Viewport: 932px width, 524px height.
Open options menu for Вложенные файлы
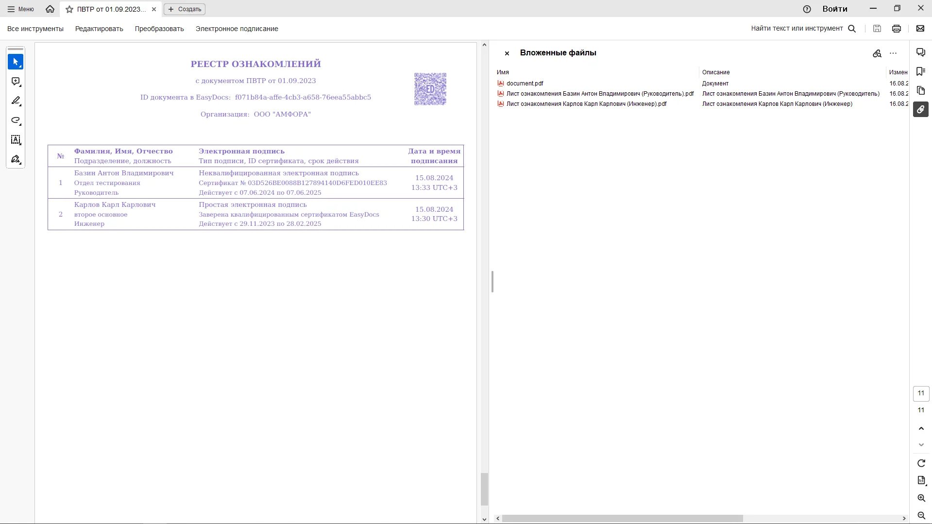(x=893, y=53)
